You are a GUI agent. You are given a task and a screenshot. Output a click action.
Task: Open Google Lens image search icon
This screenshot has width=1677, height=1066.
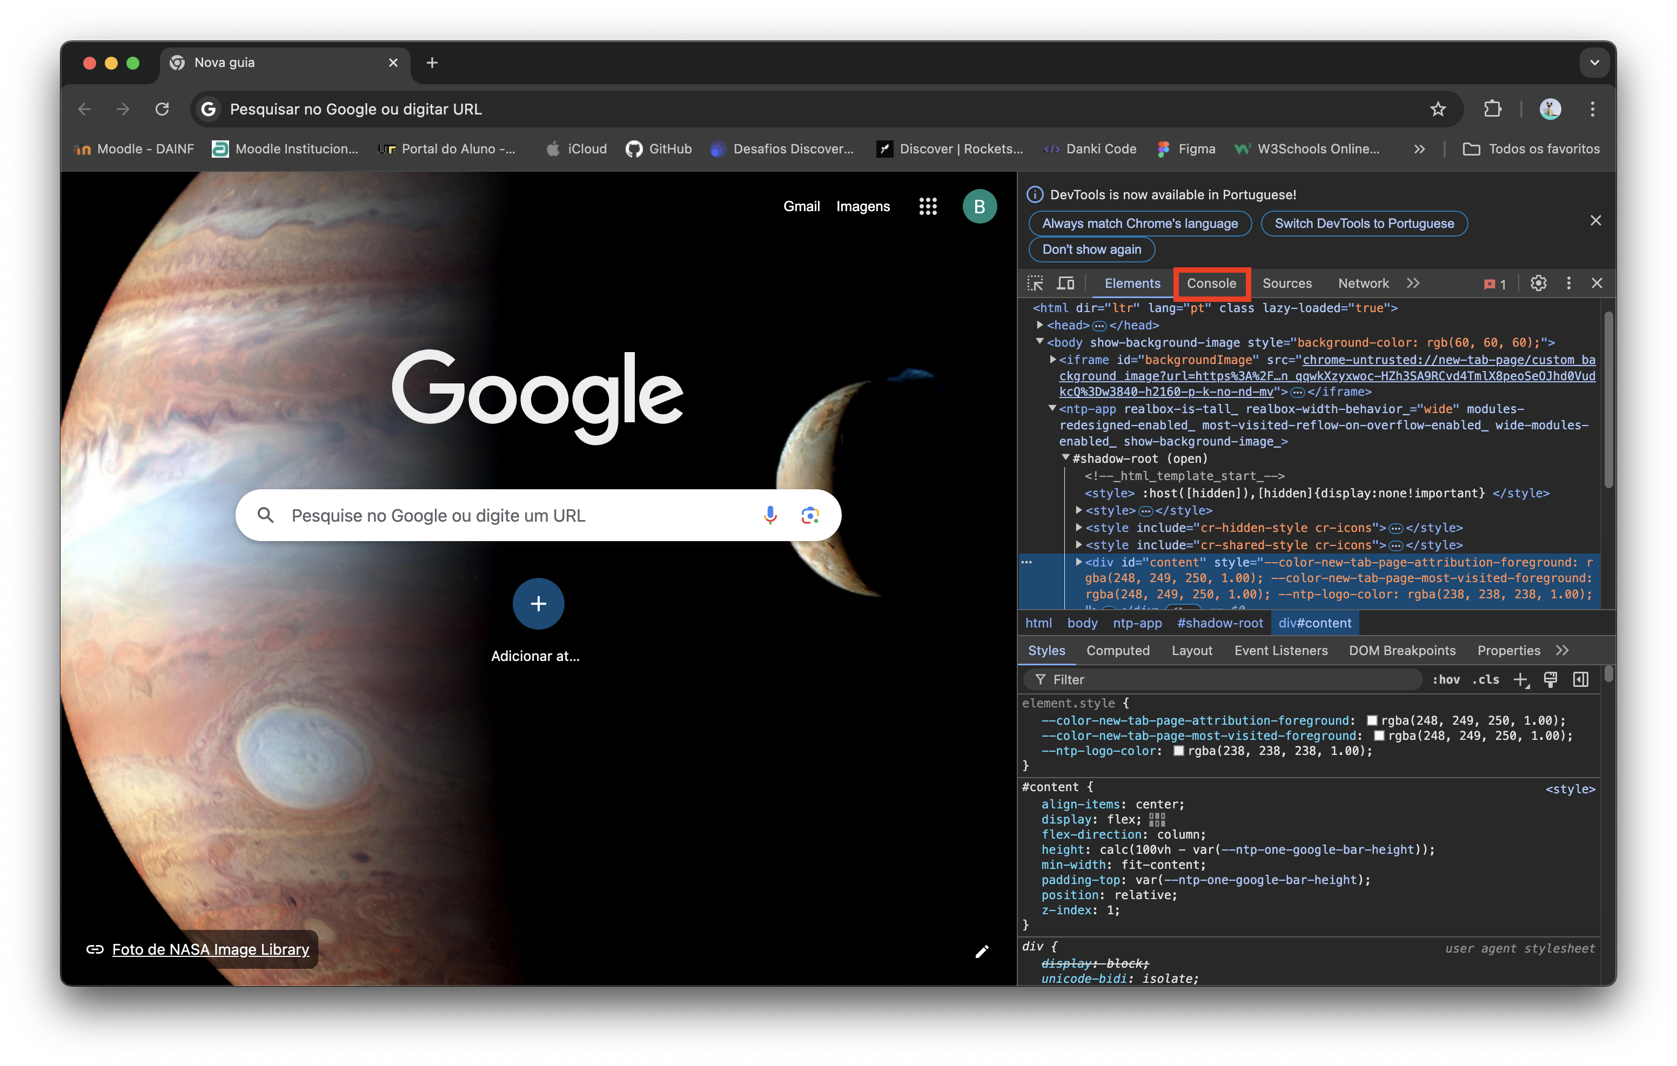click(x=809, y=515)
